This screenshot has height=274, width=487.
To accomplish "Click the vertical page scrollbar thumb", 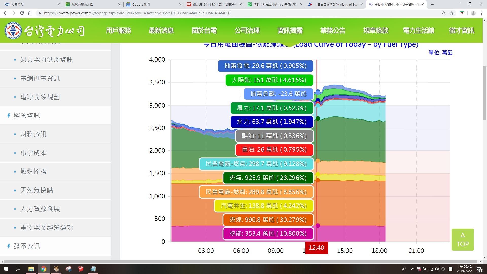I will pos(485,93).
